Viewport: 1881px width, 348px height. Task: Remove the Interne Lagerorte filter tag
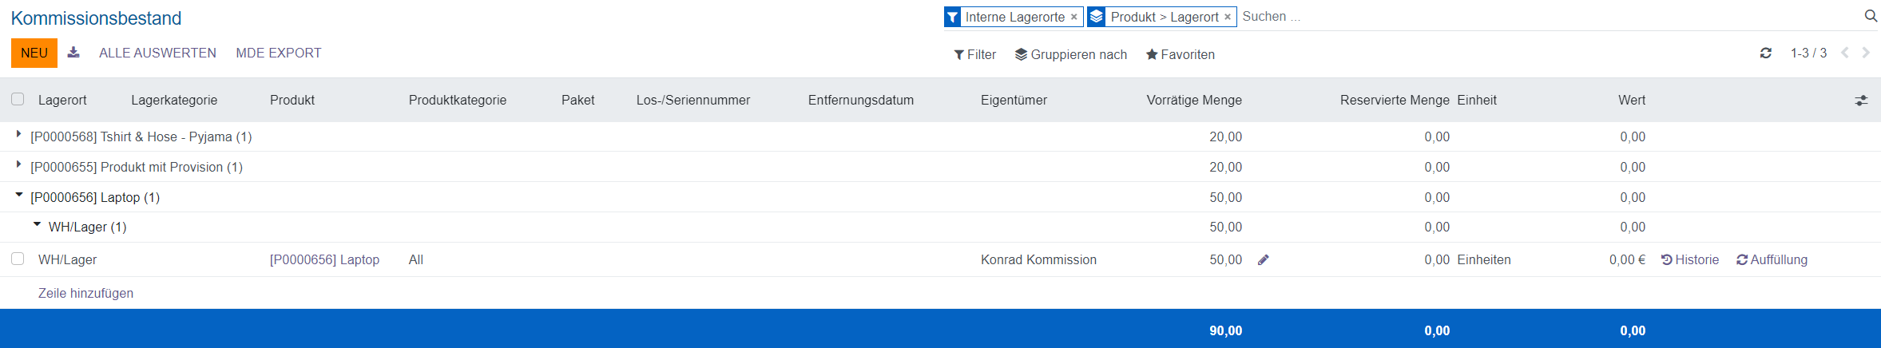[1074, 17]
